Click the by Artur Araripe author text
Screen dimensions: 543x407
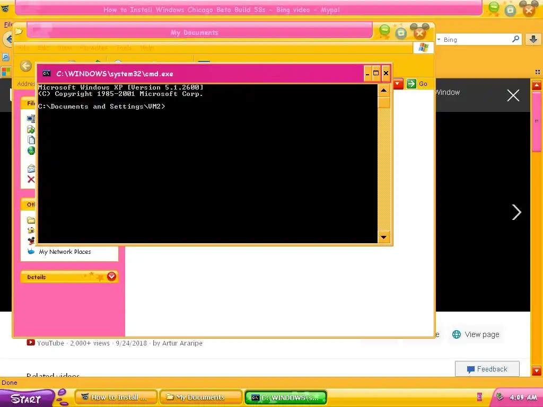(x=178, y=343)
